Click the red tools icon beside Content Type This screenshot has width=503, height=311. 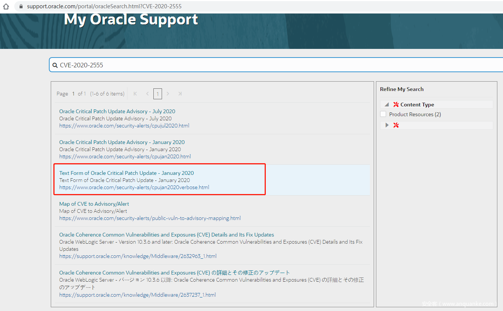[x=396, y=105]
